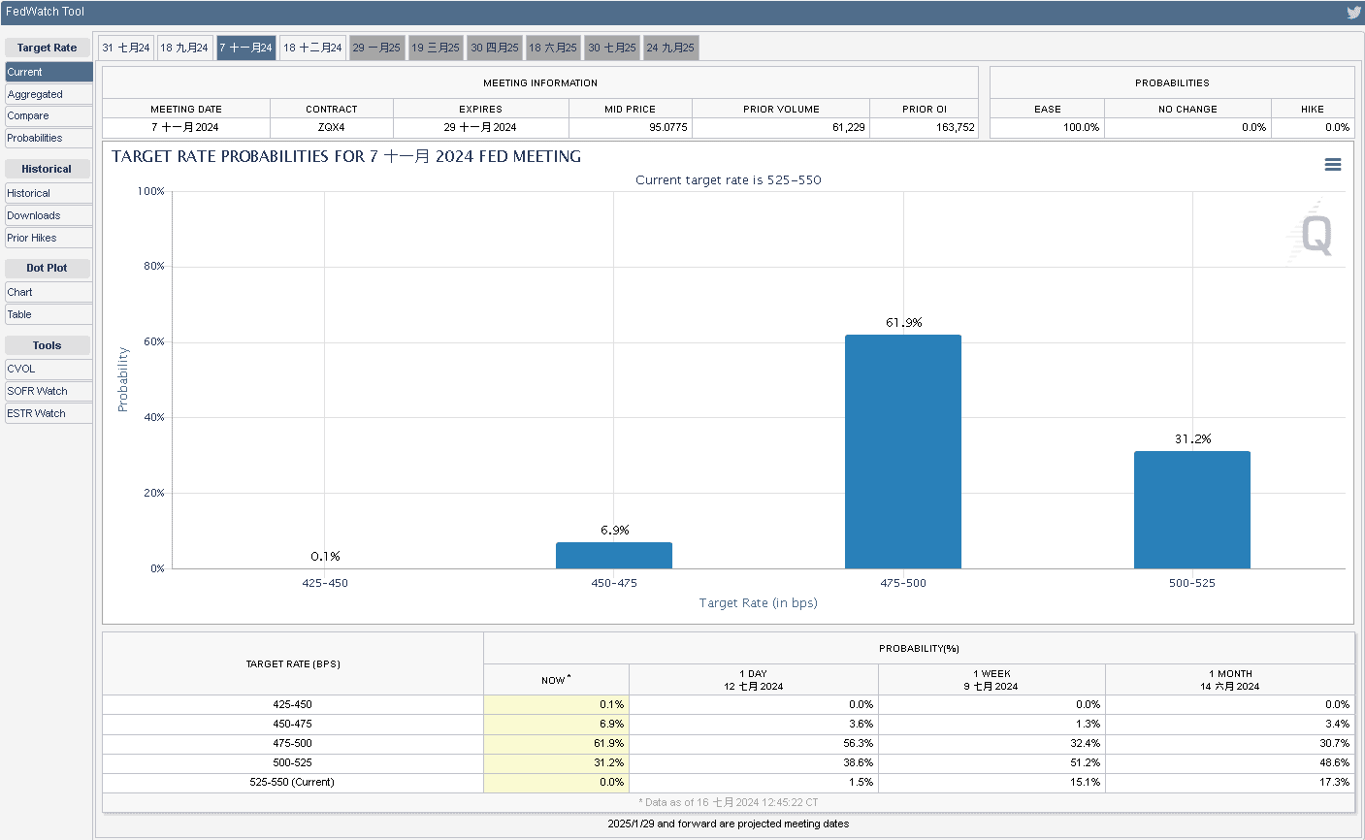Screen dimensions: 1365x840
Task: Open the 19 三月25 meeting tab
Action: coord(436,48)
